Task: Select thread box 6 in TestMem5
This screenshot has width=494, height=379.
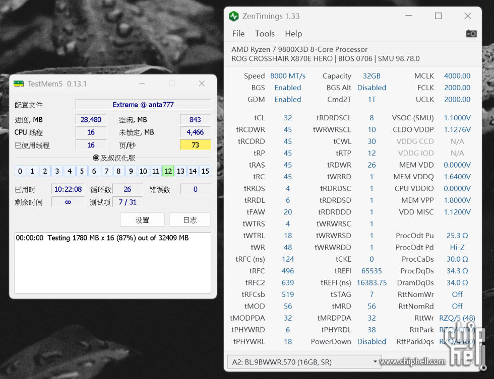Action: point(94,171)
